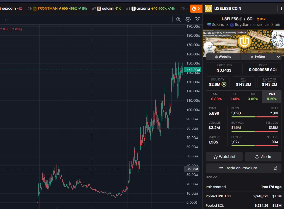Click the VOLUME $3.2M value
The image size is (284, 209).
click(214, 128)
